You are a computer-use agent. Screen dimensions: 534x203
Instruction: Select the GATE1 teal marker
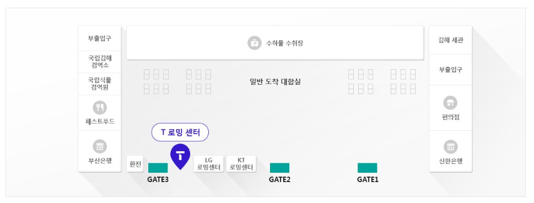pos(367,168)
